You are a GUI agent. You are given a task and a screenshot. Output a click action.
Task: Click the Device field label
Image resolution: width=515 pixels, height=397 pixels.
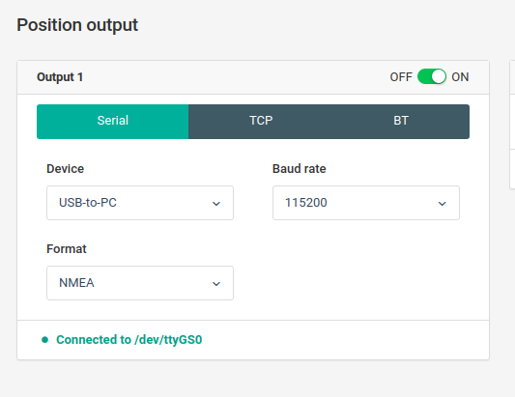pos(66,169)
